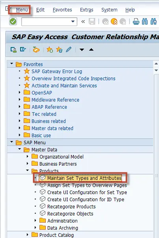Expand the Organizational Model folder arrow
This screenshot has width=159, height=238.
point(27,156)
